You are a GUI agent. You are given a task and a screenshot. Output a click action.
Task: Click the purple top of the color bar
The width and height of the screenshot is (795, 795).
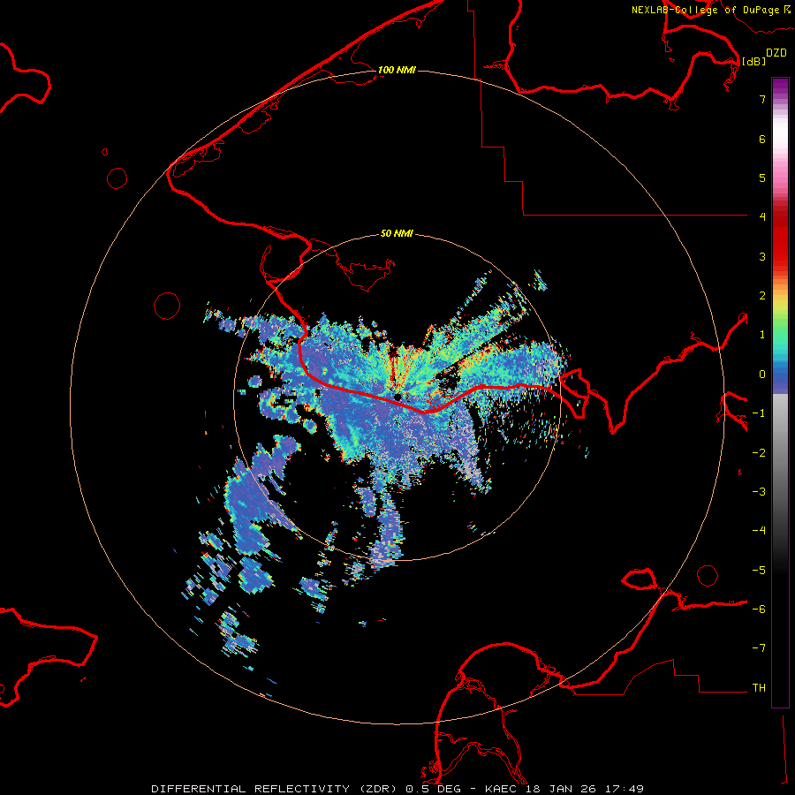[780, 87]
